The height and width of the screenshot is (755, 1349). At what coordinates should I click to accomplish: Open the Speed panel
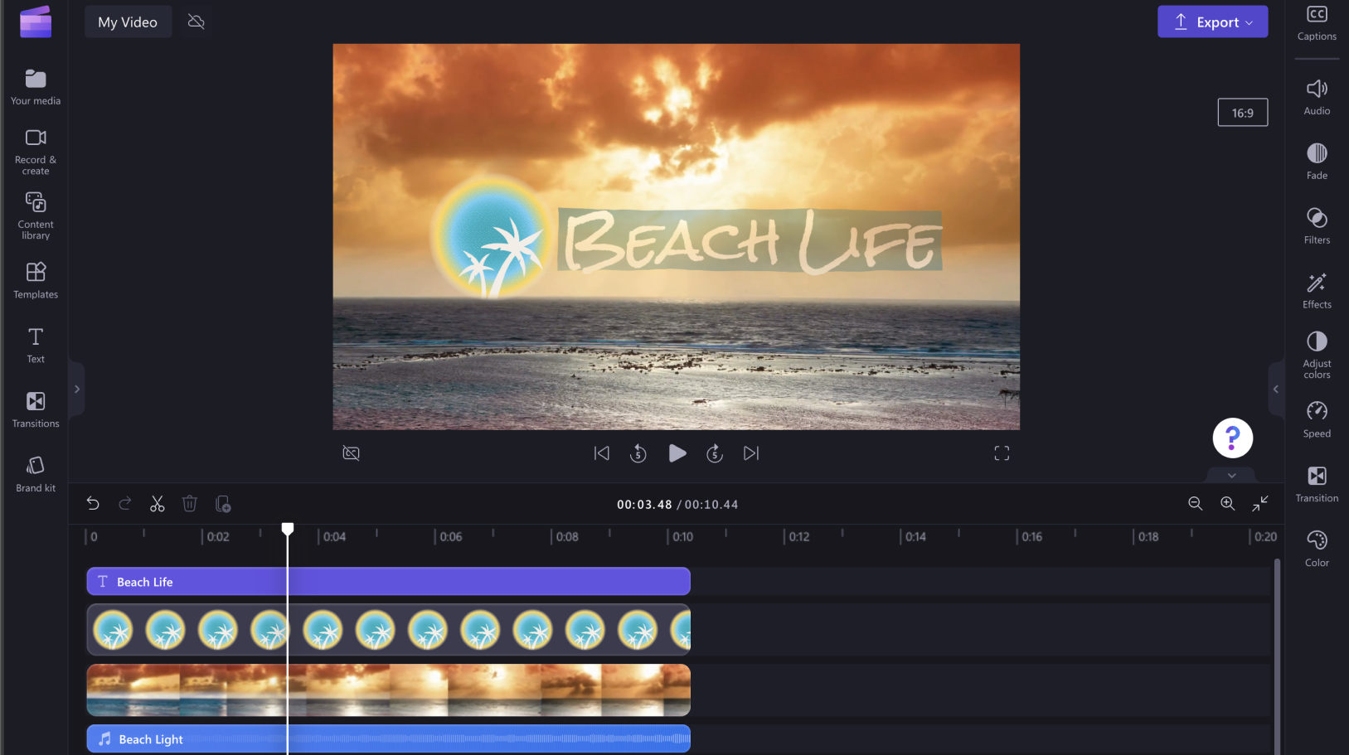coord(1317,420)
